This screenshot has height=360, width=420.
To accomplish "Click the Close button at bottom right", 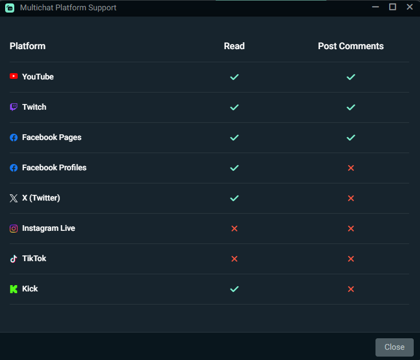I will tap(394, 347).
